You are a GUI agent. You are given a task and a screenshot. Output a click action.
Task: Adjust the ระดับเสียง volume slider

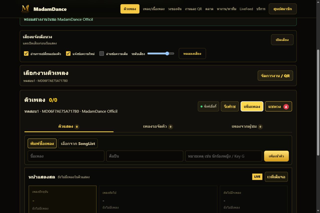coord(161,53)
